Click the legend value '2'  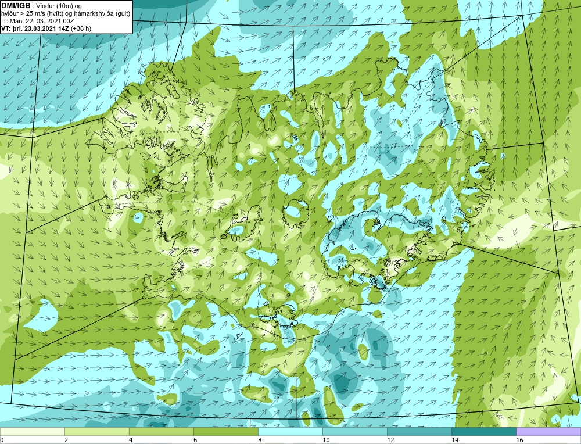[66, 440]
